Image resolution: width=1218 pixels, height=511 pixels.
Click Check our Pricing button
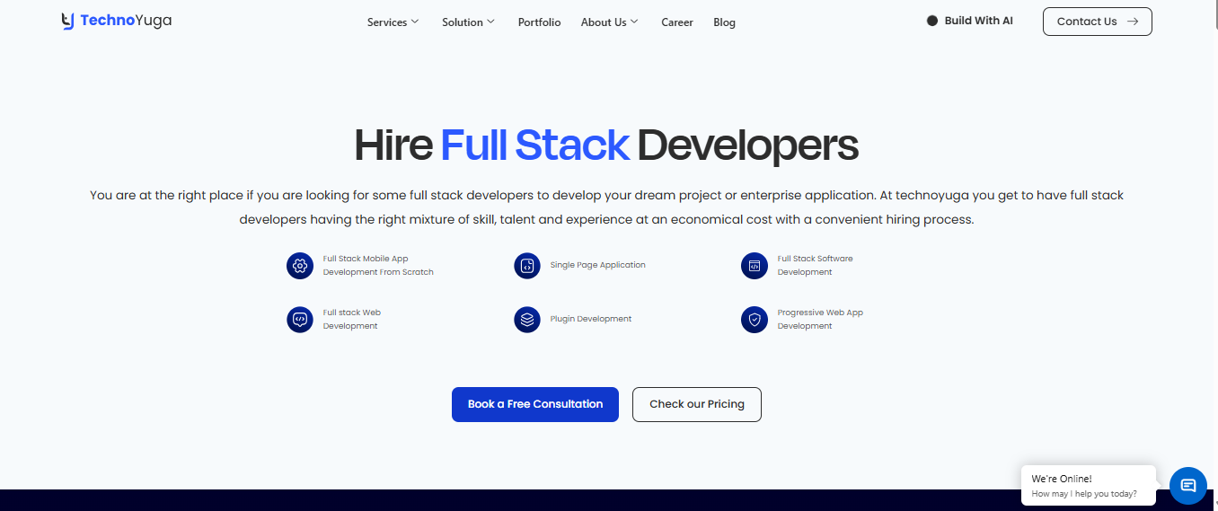pos(697,404)
